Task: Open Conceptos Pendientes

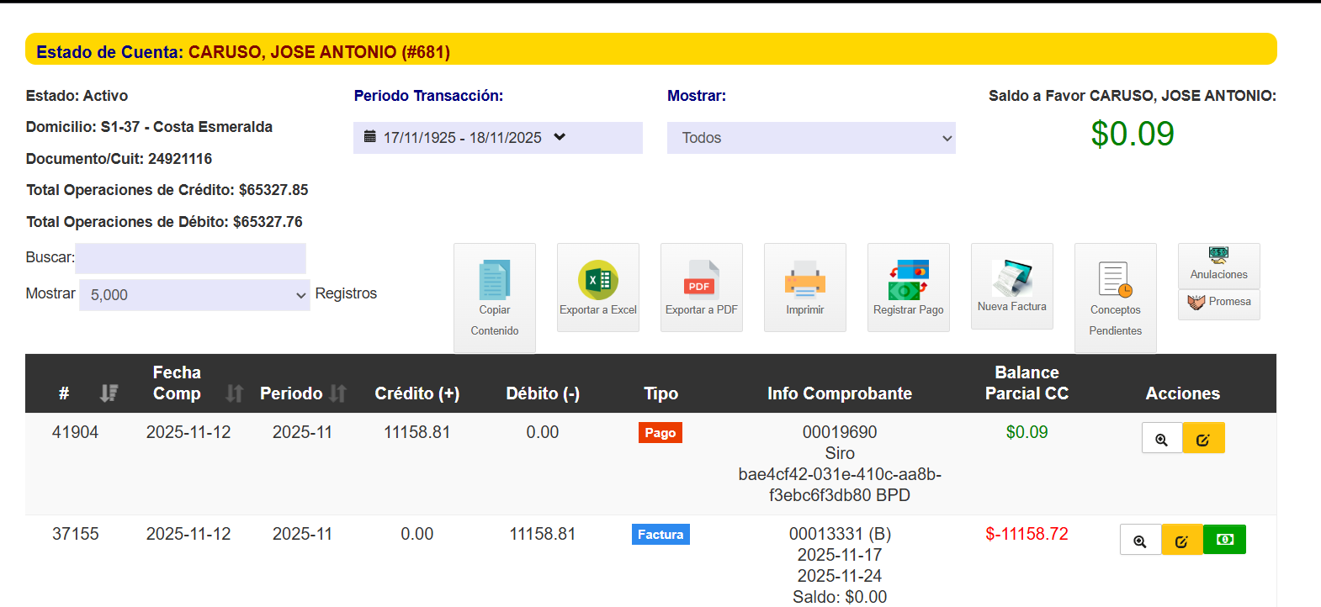Action: pos(1115,281)
